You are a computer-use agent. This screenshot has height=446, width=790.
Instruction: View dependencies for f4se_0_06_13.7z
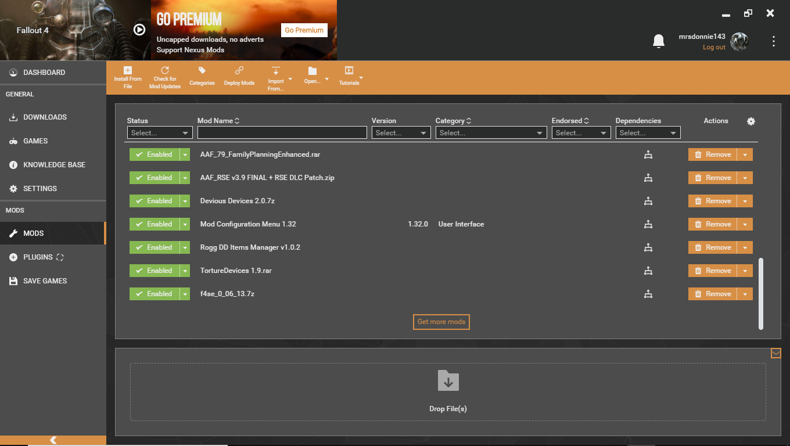[648, 294]
